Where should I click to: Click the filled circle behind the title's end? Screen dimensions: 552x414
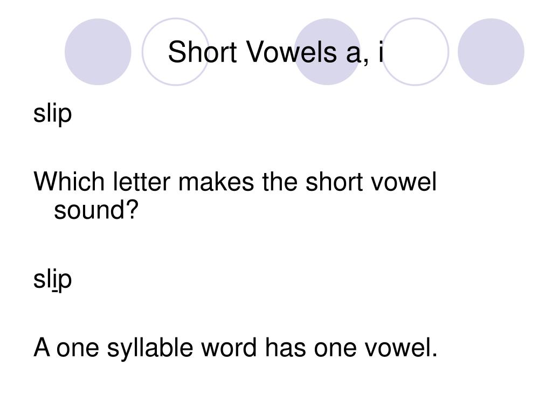pos(327,52)
